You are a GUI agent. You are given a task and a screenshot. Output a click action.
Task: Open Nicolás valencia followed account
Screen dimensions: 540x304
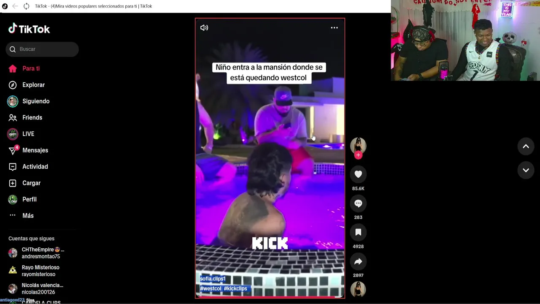click(42, 288)
